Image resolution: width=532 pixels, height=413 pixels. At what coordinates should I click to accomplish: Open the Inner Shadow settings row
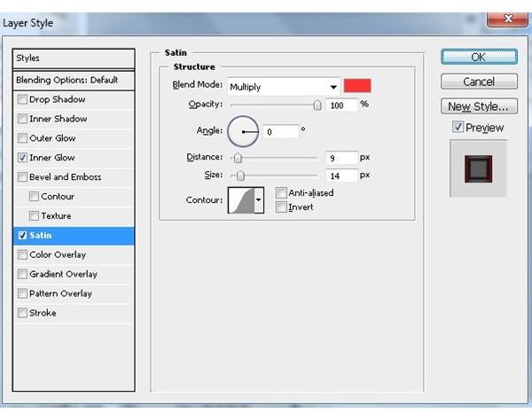[74, 119]
